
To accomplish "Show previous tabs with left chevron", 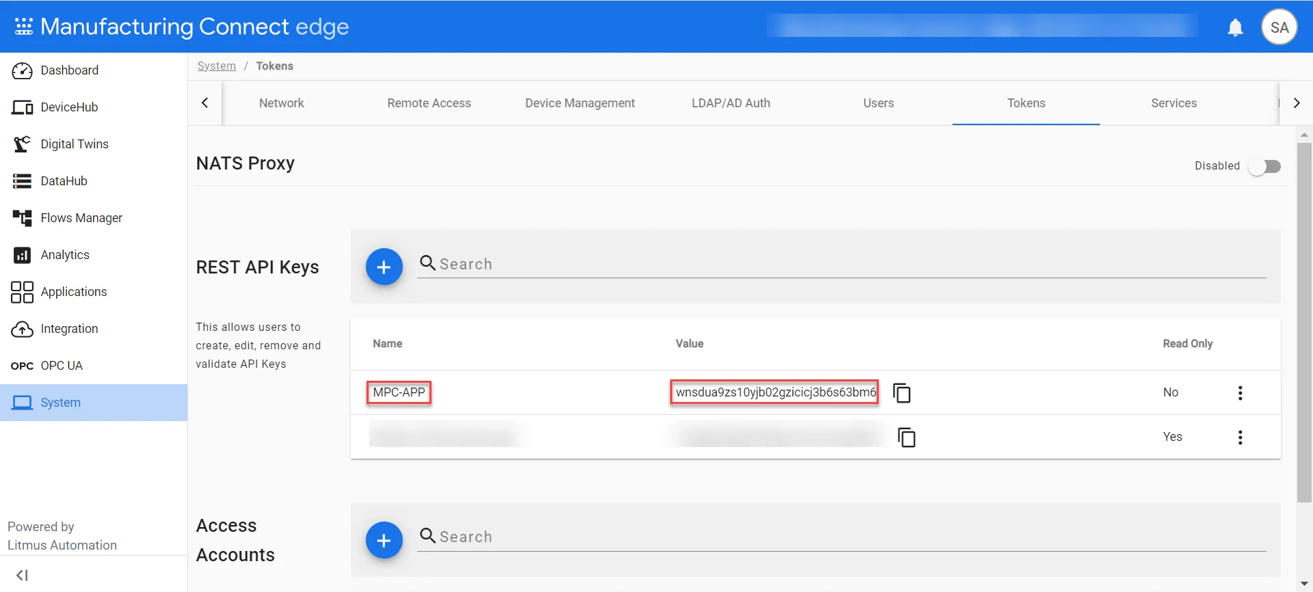I will coord(204,103).
